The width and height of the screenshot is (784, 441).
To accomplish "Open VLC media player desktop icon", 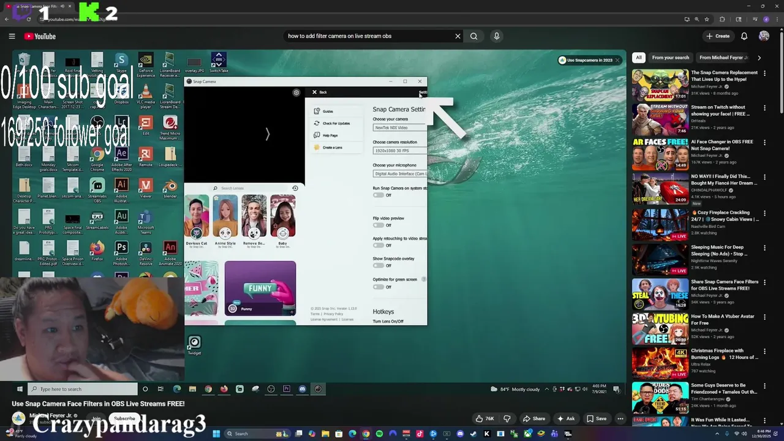I will tap(146, 96).
